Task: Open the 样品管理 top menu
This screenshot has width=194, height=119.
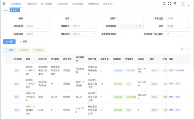Action: 47,4
